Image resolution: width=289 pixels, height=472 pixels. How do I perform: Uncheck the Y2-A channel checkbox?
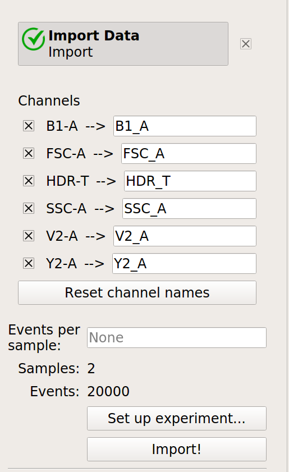click(x=29, y=263)
